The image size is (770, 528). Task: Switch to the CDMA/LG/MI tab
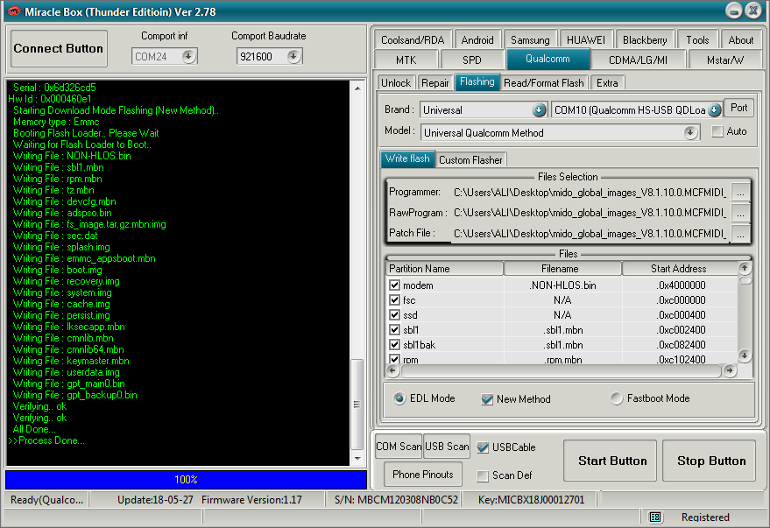(x=638, y=60)
